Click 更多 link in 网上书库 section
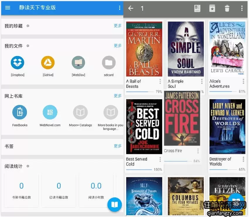 117,96
